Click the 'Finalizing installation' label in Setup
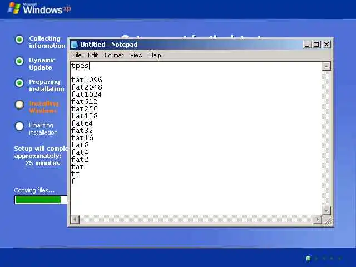This screenshot has width=356, height=267. [43, 129]
